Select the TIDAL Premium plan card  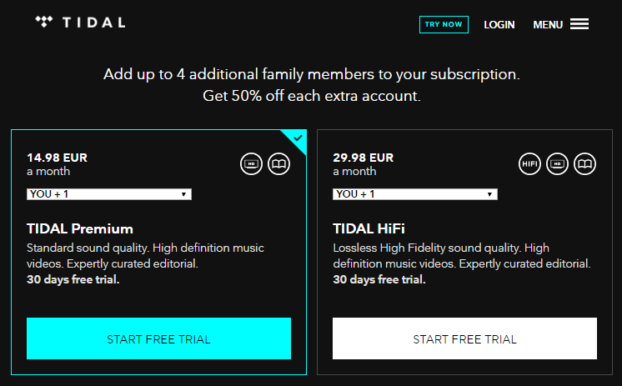(x=158, y=252)
